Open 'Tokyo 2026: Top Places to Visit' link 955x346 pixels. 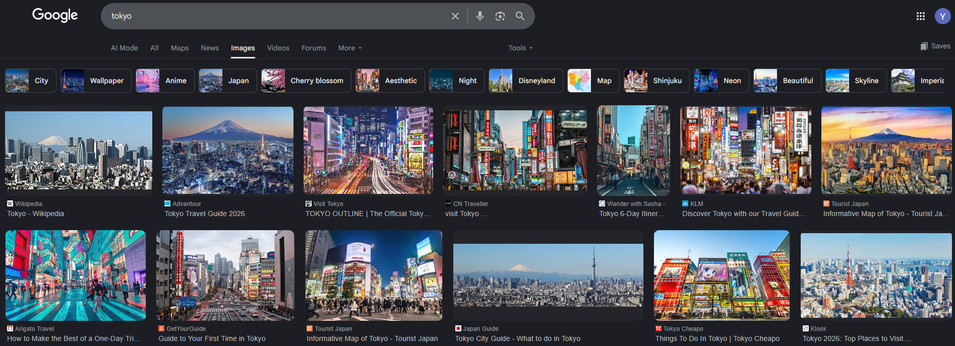pyautogui.click(x=857, y=338)
